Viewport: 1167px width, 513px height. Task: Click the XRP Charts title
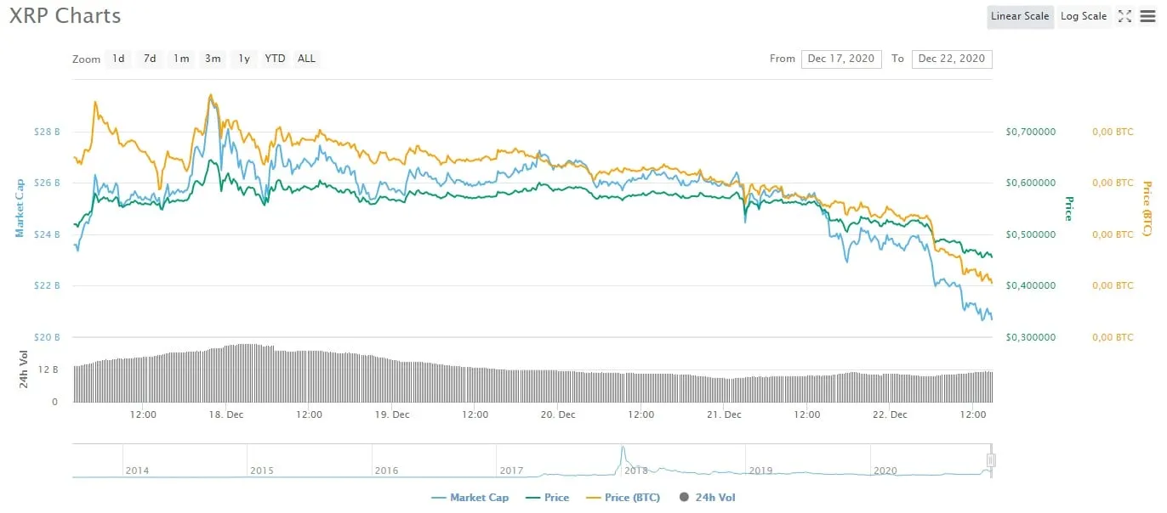(65, 15)
